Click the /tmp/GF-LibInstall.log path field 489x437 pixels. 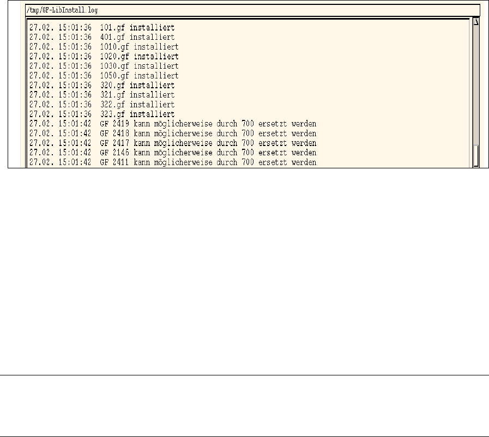252,10
